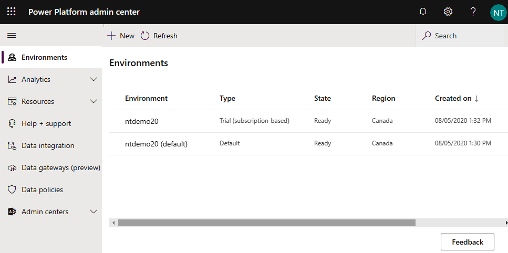Image resolution: width=508 pixels, height=253 pixels.
Task: Click Ready state for default environment row
Action: click(323, 143)
